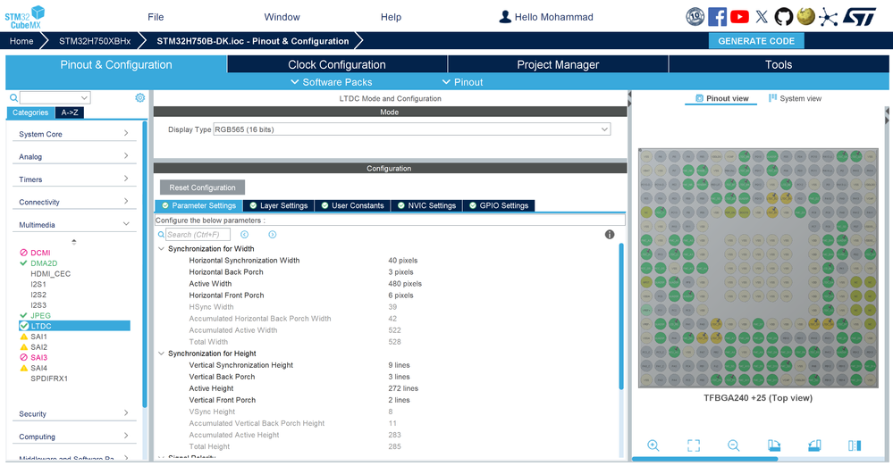Show parameter info with the i icon
This screenshot has width=893, height=466.
(610, 235)
